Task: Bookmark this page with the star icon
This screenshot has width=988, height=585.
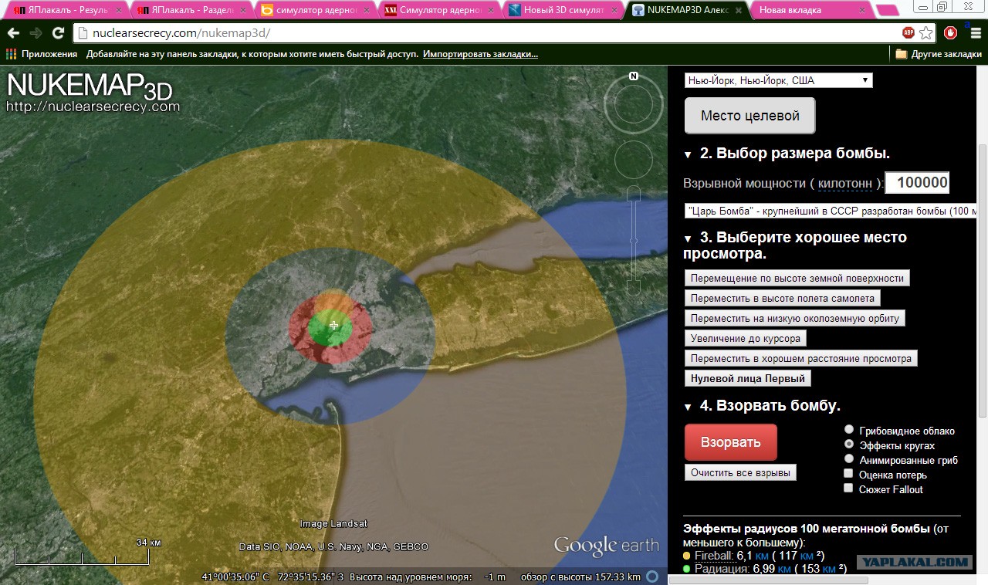Action: (926, 33)
